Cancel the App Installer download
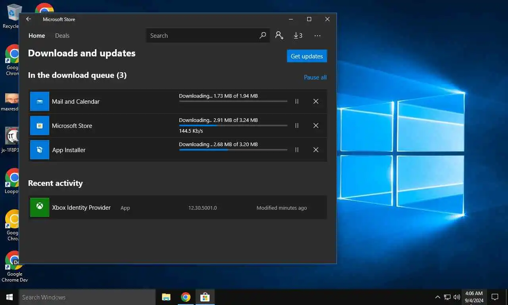 316,150
